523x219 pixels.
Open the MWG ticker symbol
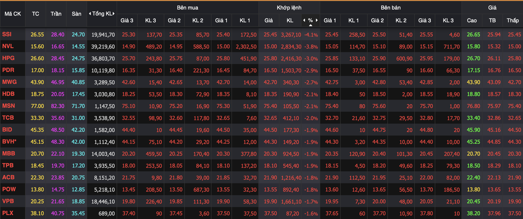click(x=10, y=82)
